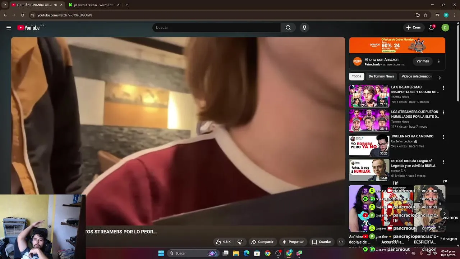Open Task View from taskbar

[x=226, y=253]
